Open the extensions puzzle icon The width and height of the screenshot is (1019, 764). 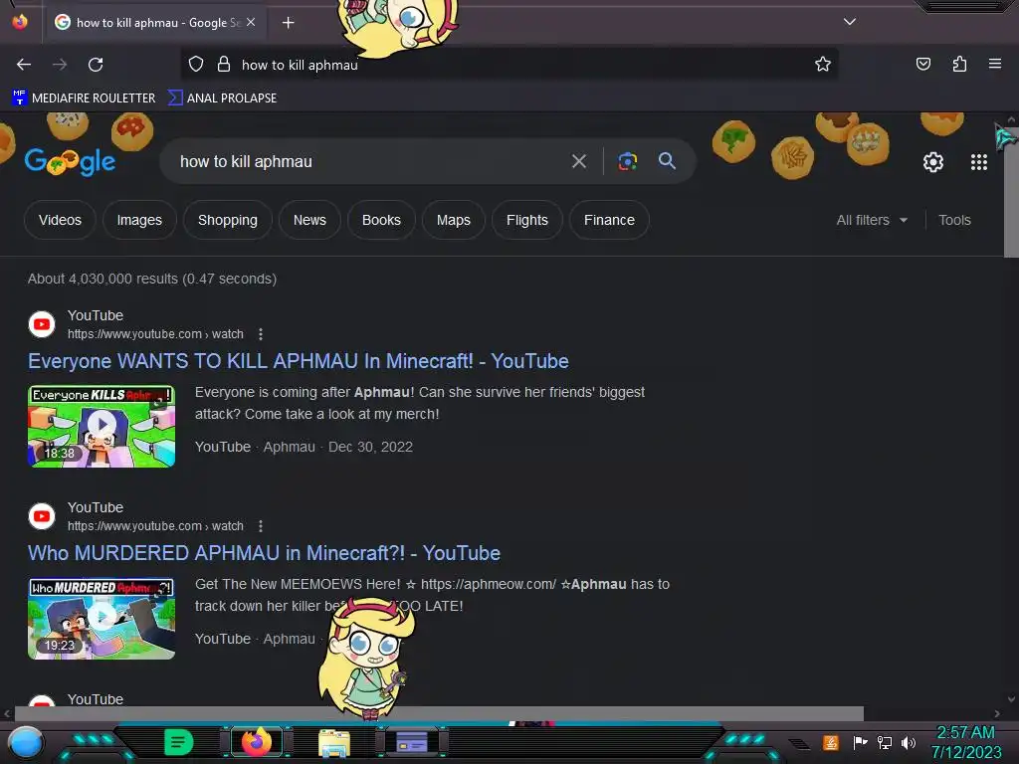(959, 64)
